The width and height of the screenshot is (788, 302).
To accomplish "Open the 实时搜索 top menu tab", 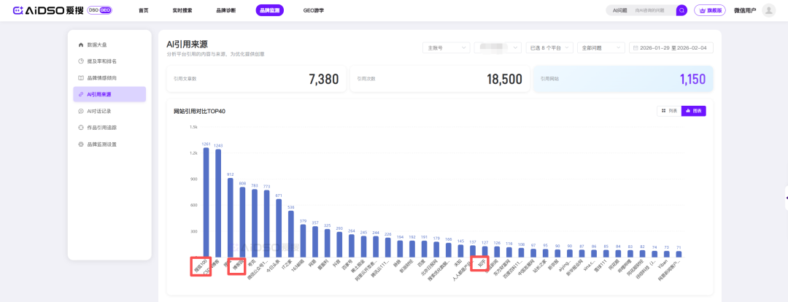I will (182, 11).
